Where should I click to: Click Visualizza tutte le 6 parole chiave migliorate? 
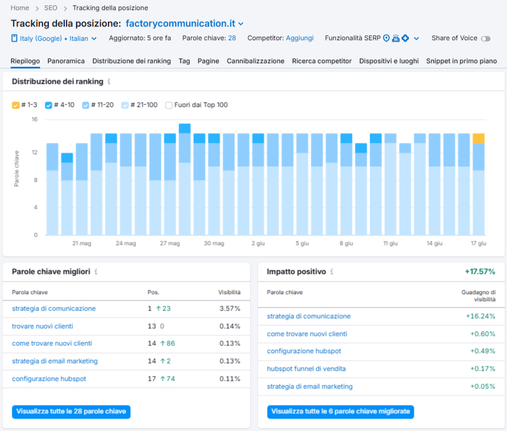(x=341, y=412)
